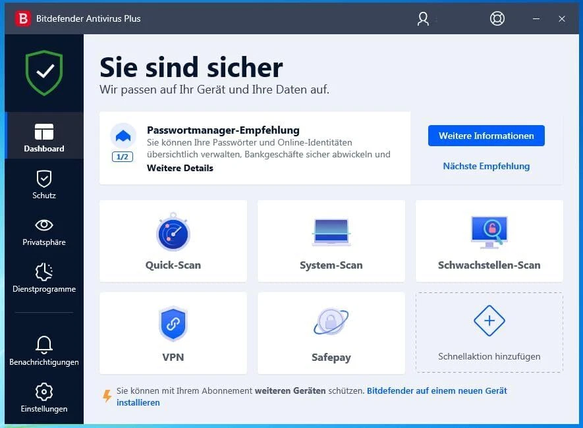
Task: Open the Privatsphäre section
Action: click(43, 232)
